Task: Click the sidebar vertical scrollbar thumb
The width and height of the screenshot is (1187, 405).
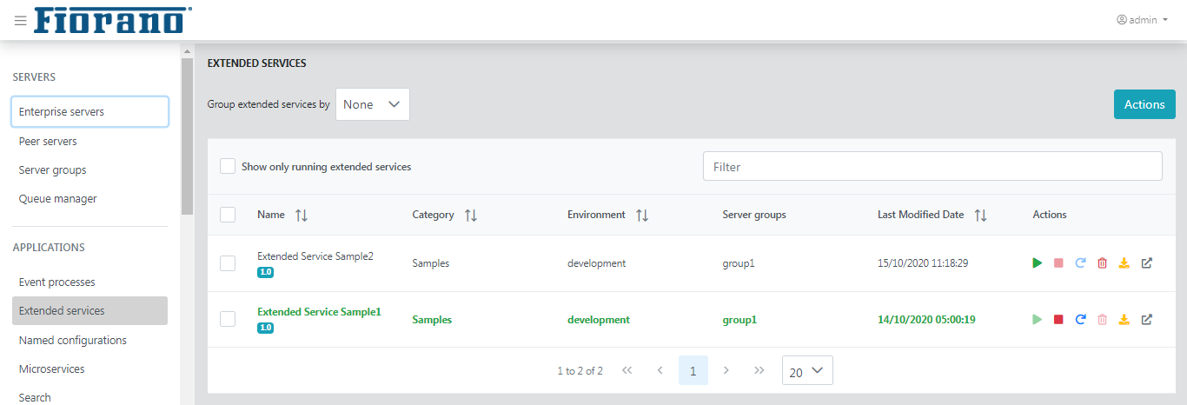Action: (187, 136)
